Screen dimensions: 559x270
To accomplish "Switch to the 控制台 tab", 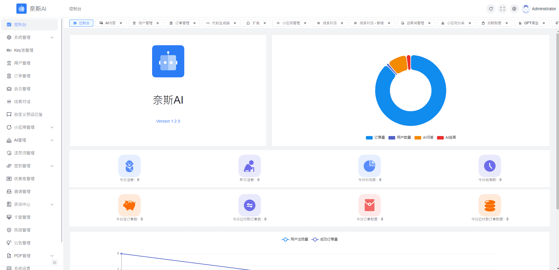I will (81, 23).
